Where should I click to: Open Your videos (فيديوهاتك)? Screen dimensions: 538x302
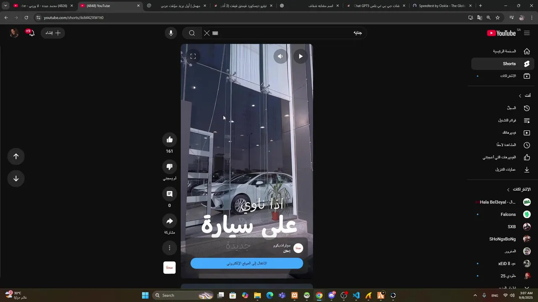tap(503, 133)
